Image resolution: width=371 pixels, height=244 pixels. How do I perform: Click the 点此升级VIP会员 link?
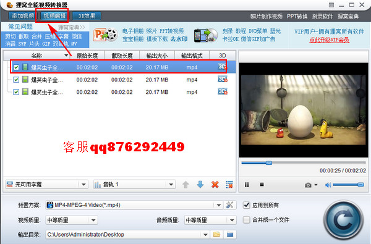tap(329, 40)
